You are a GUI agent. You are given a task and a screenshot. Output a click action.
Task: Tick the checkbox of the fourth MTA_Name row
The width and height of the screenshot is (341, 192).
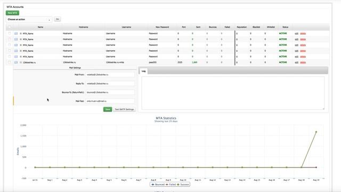point(10,51)
